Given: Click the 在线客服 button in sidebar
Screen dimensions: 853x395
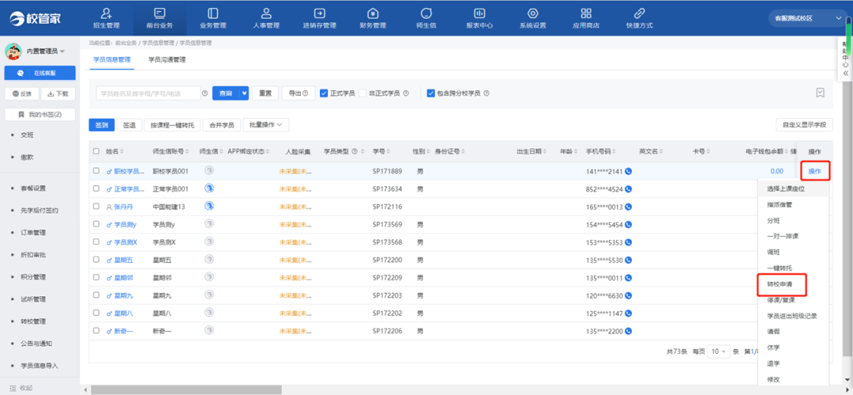Looking at the screenshot, I should 39,73.
